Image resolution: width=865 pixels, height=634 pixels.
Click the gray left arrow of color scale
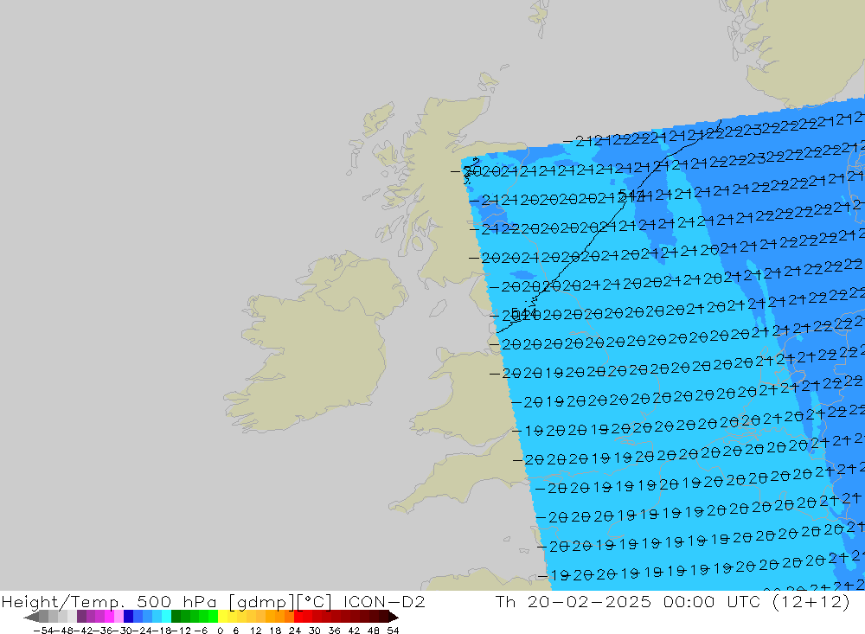pos(31,617)
